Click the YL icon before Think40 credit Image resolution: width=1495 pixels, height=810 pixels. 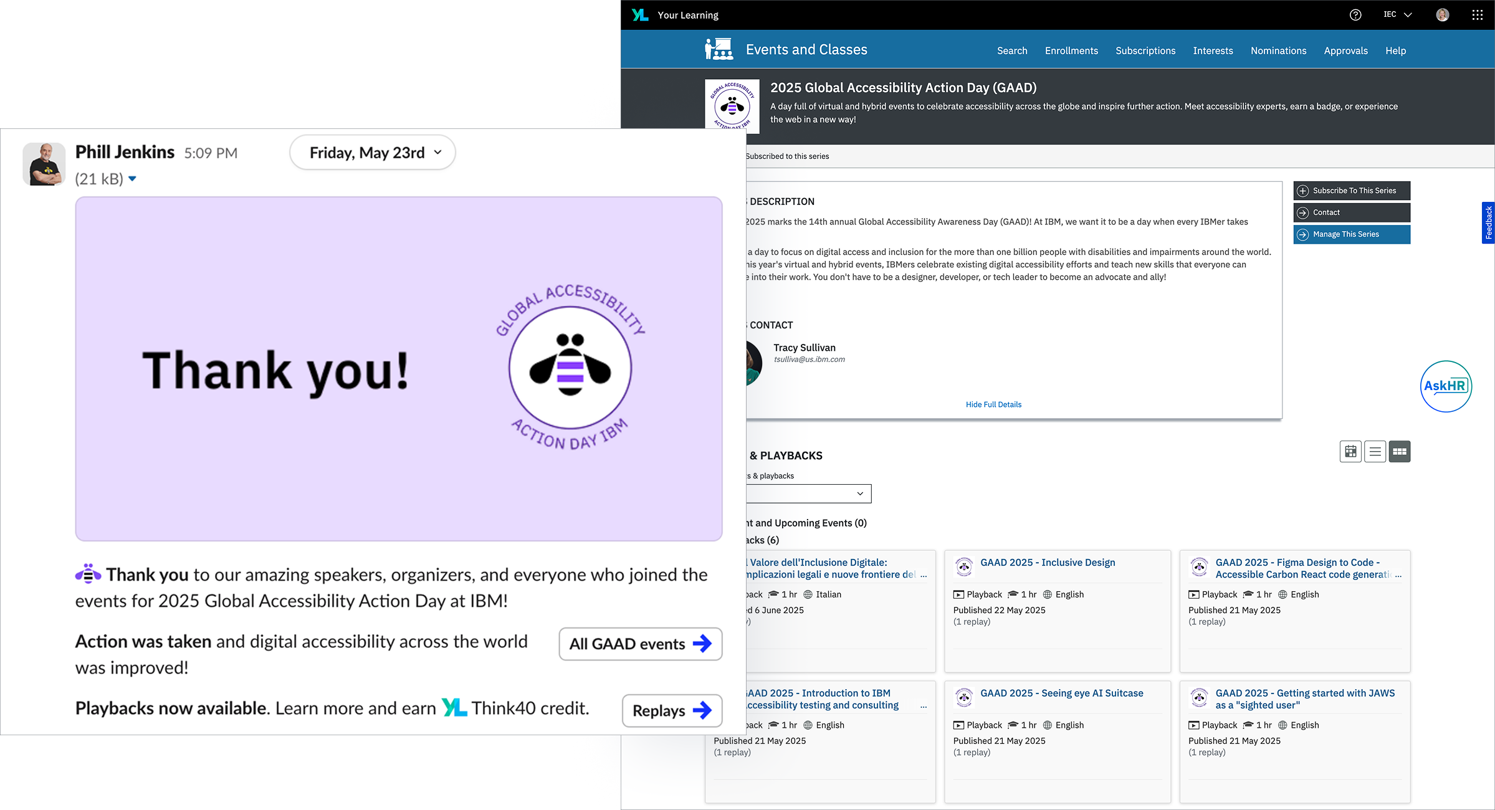pyautogui.click(x=454, y=707)
